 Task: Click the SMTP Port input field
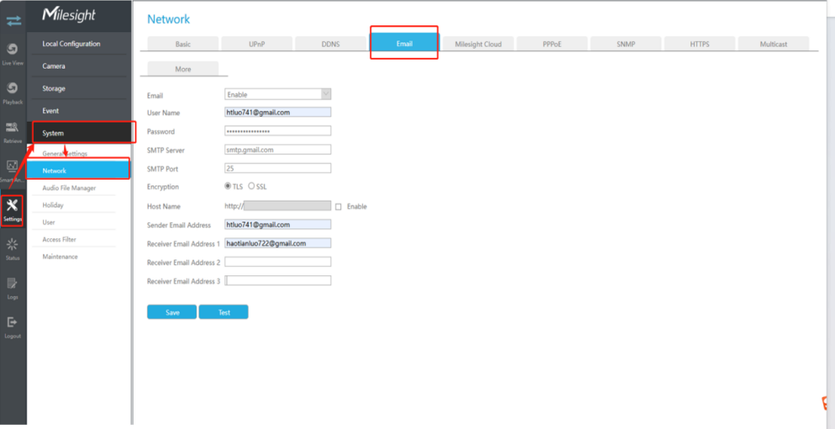click(277, 168)
